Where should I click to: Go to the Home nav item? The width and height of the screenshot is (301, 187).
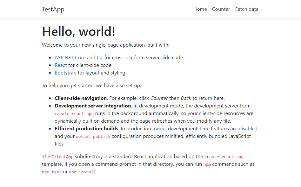coord(200,9)
